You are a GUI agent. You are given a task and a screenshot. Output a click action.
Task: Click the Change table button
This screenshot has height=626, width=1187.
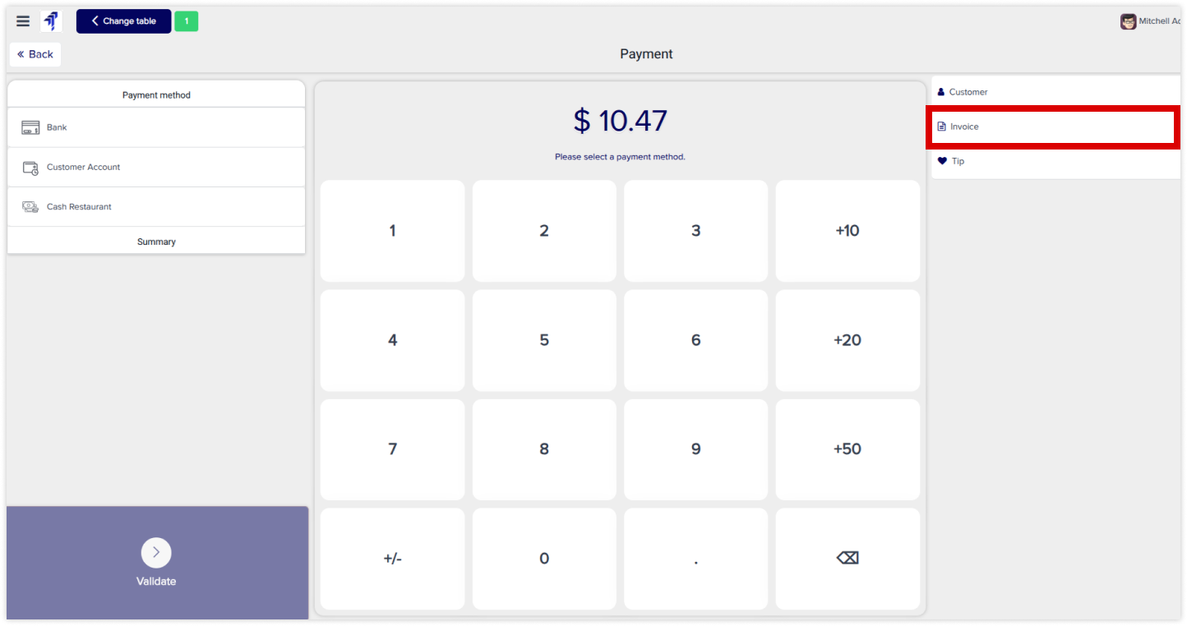[x=123, y=21]
